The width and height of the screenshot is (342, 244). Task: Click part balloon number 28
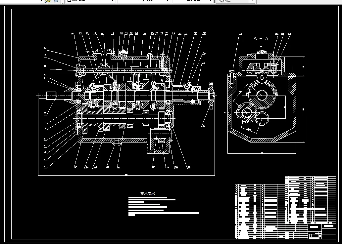167,33
